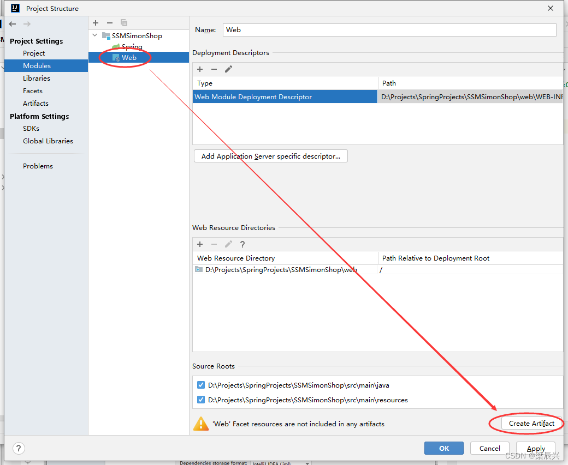Add a web resource directory

coord(200,244)
